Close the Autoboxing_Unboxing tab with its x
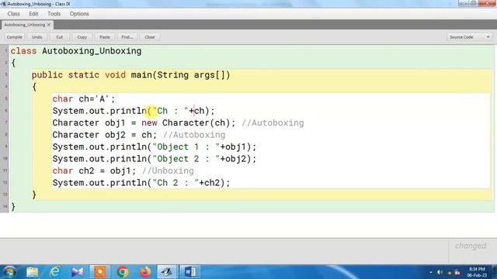497x279 pixels. click(49, 25)
